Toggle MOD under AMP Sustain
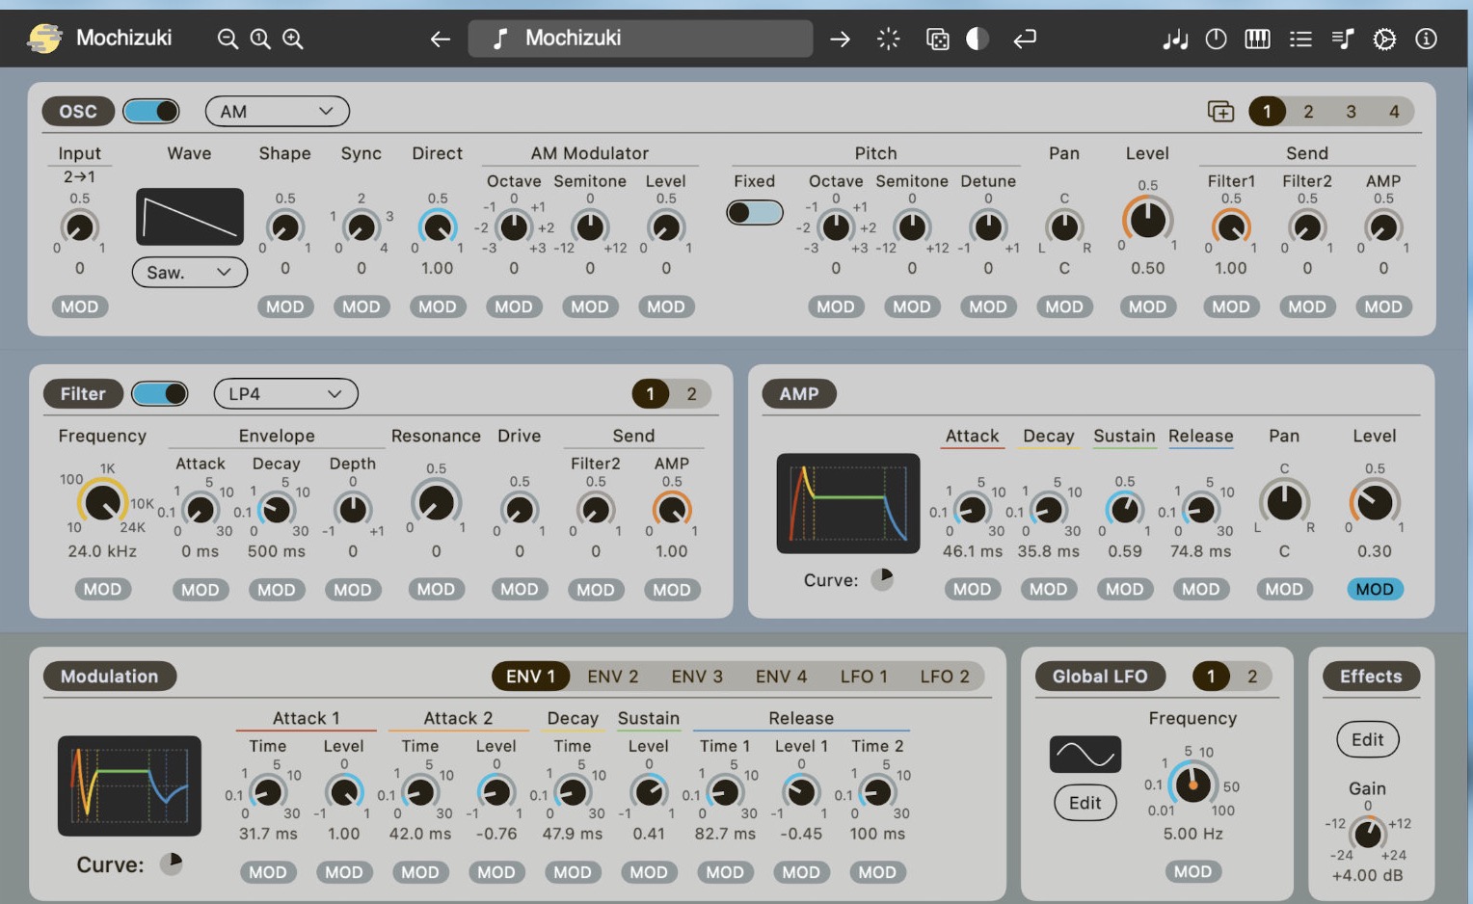Image resolution: width=1473 pixels, height=904 pixels. [1125, 589]
